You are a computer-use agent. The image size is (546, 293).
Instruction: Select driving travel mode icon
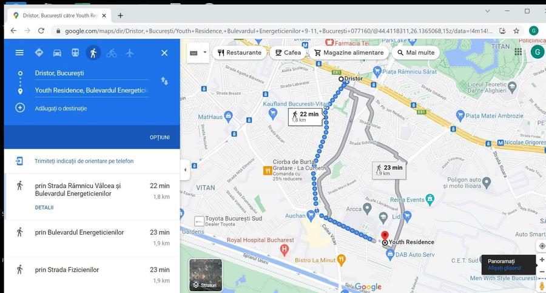pos(57,53)
